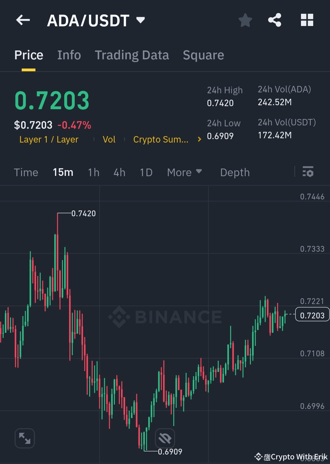Viewport: 330px width, 464px height.
Task: Enable the 1D candle interval
Action: tap(146, 172)
